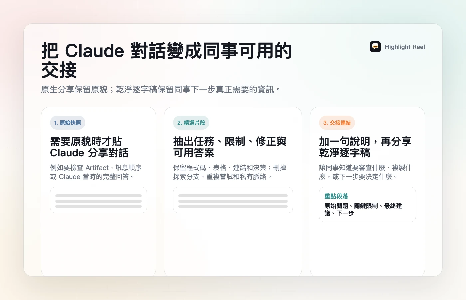Select the 2. 精選片段 step badge

191,123
